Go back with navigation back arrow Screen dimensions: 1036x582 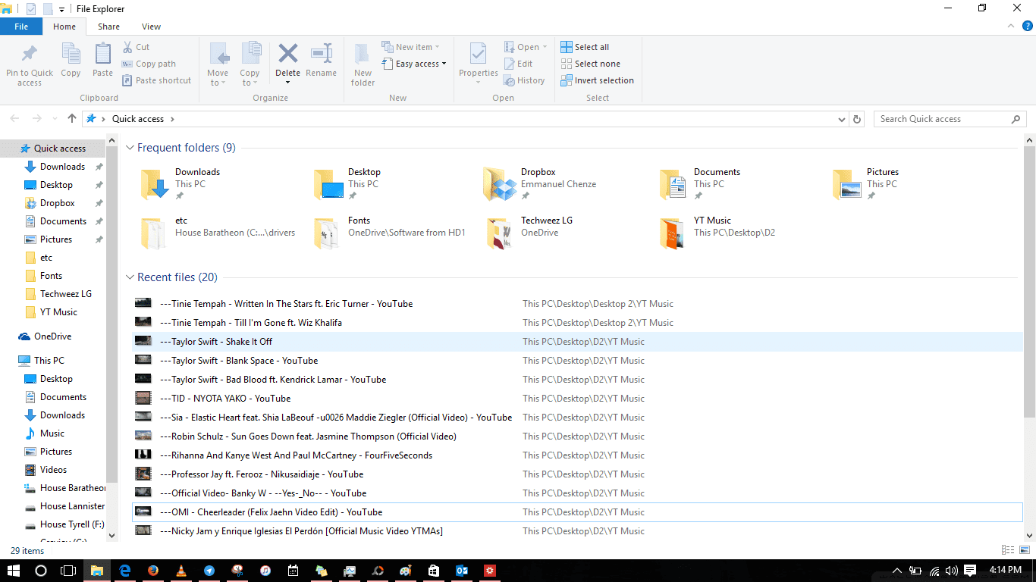pyautogui.click(x=15, y=118)
